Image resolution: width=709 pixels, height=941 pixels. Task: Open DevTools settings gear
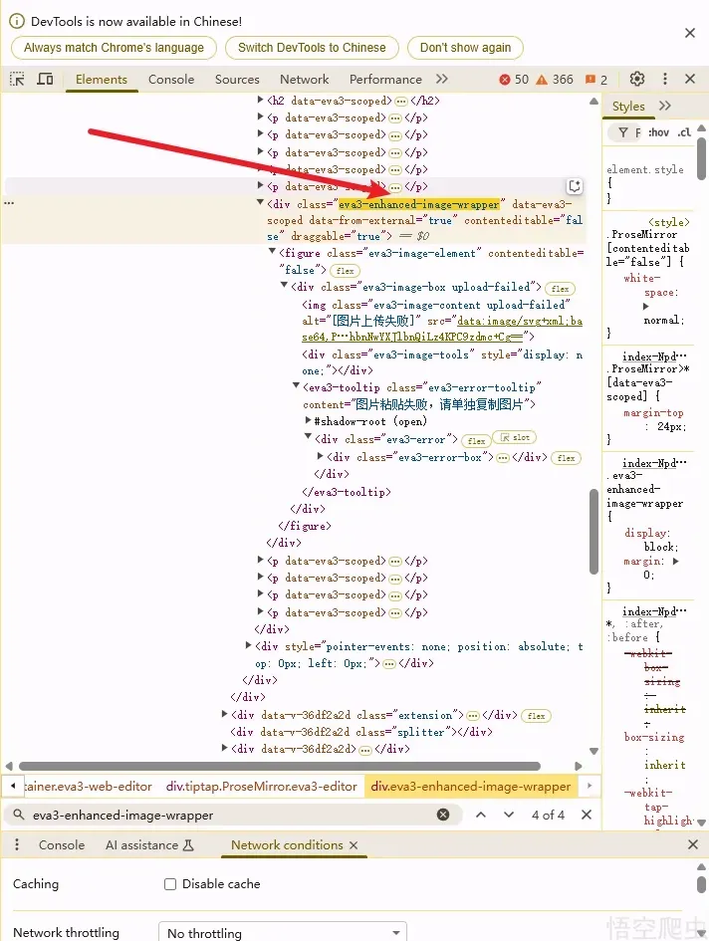pyautogui.click(x=637, y=80)
